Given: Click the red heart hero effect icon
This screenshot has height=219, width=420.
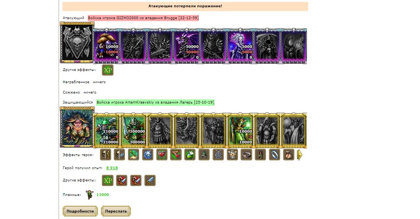Looking at the screenshot, I should click(162, 155).
